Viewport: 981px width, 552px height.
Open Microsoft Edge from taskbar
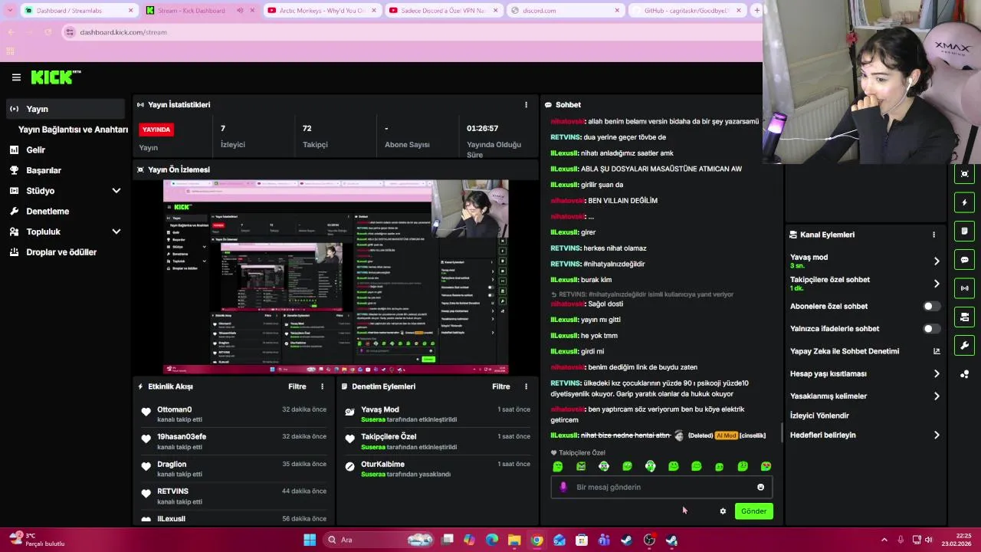pos(491,540)
